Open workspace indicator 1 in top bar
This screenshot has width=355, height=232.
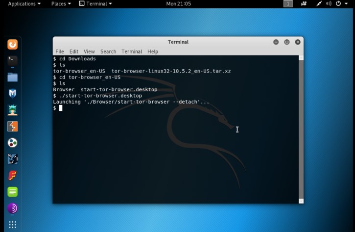pyautogui.click(x=288, y=3)
